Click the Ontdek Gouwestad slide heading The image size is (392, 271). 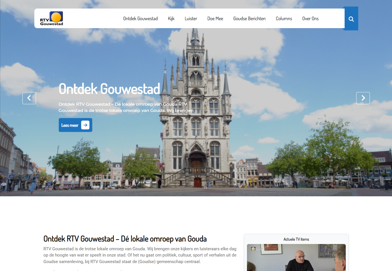109,89
